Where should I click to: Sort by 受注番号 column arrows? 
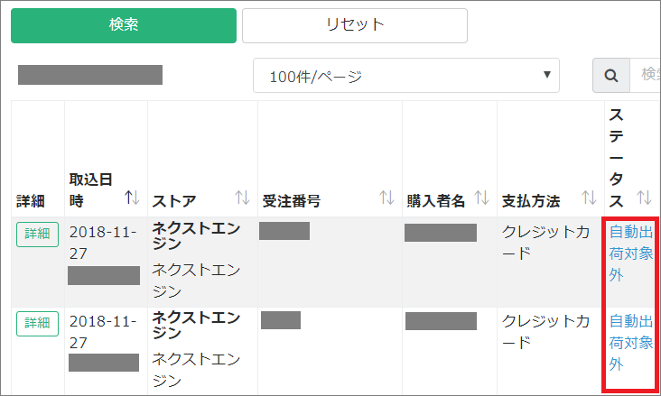click(x=386, y=198)
